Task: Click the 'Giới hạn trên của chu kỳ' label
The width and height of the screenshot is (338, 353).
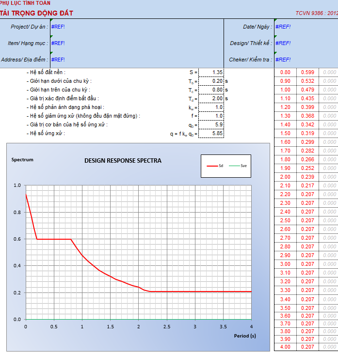Action: 58,90
